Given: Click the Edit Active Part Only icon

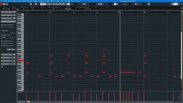Looking at the screenshot, I should pyautogui.click(x=118, y=4).
